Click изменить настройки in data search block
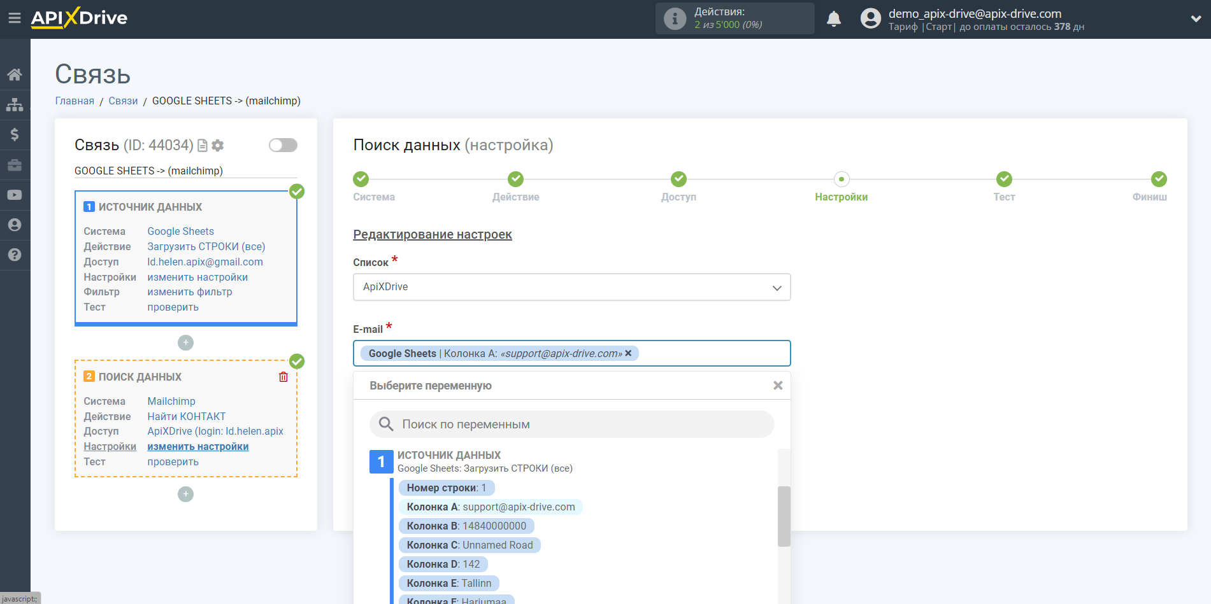The image size is (1211, 604). [198, 446]
